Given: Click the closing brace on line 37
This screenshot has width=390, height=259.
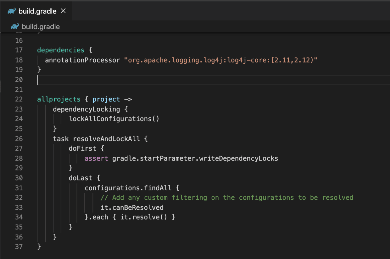Looking at the screenshot, I should [39, 247].
